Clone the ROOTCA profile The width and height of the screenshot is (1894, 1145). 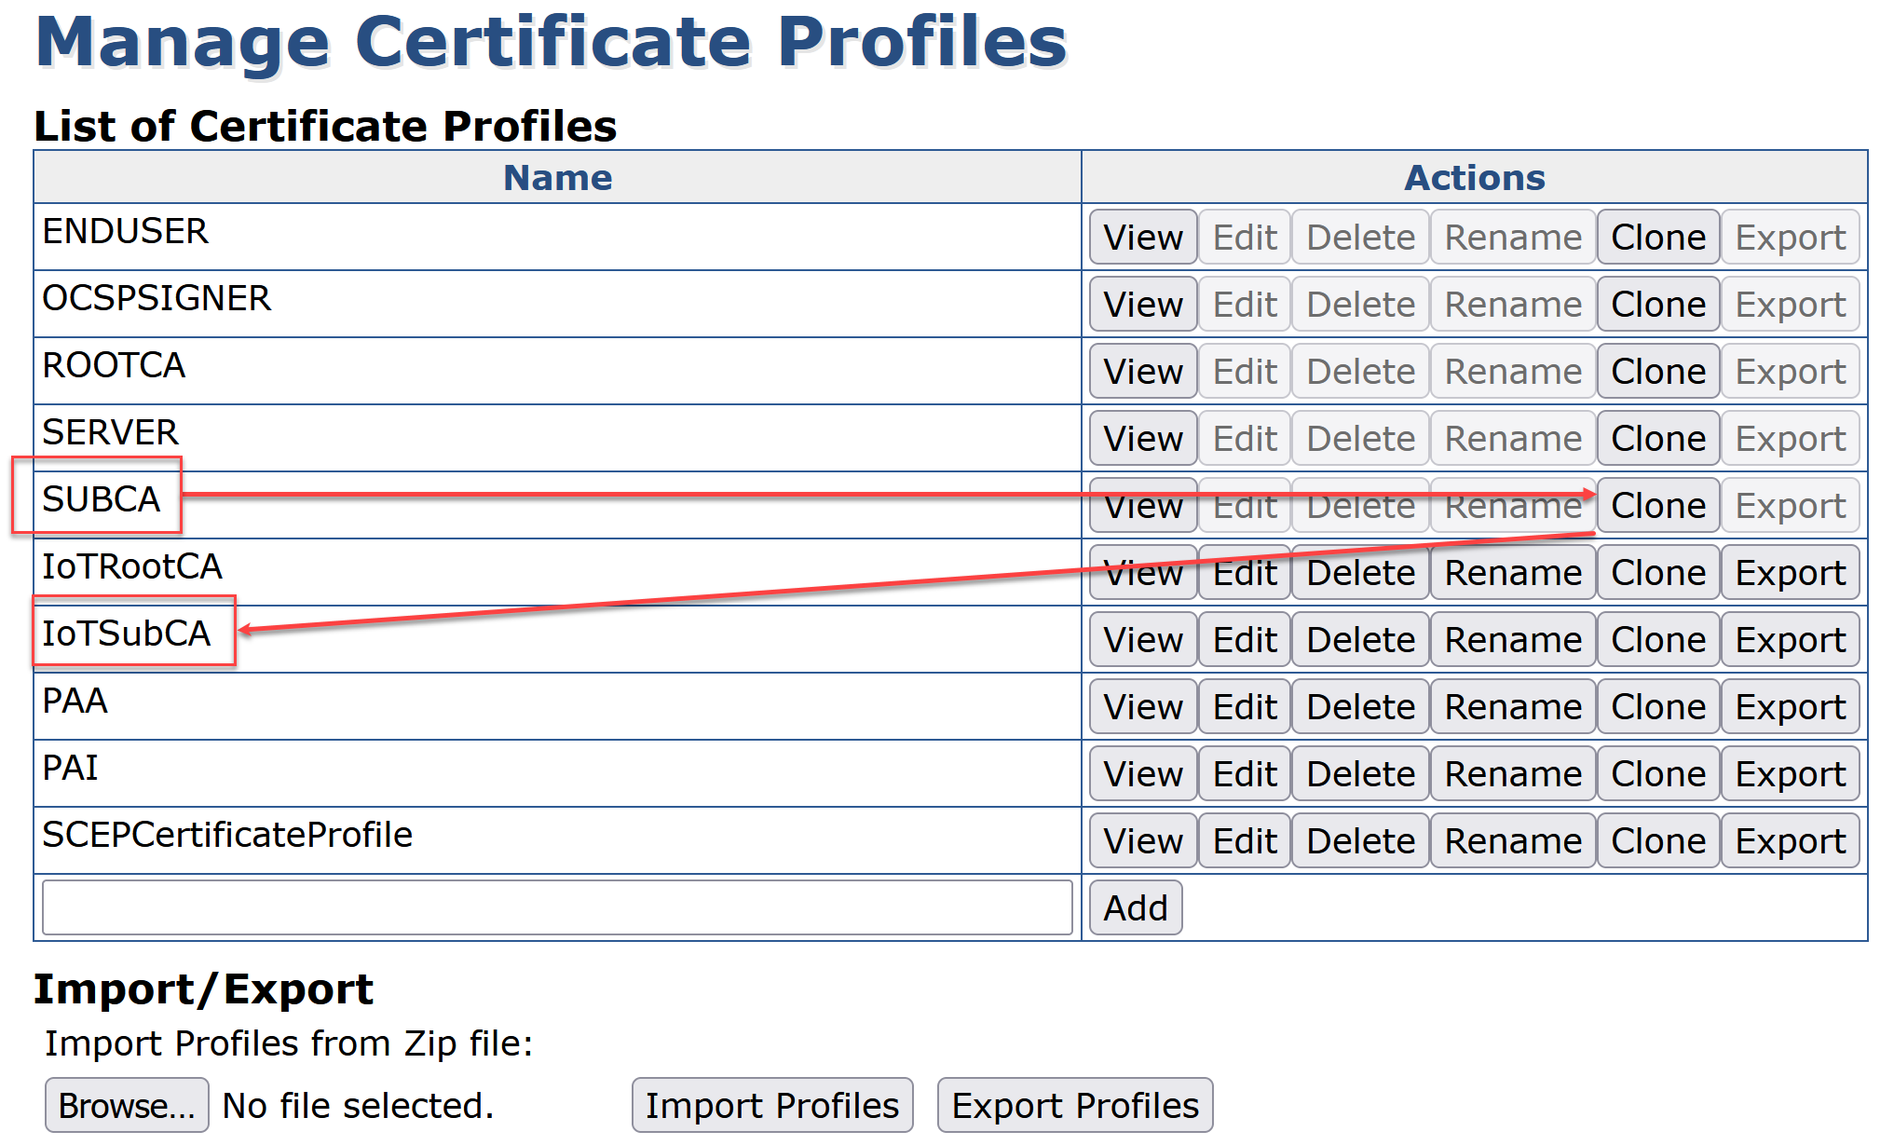tap(1657, 371)
